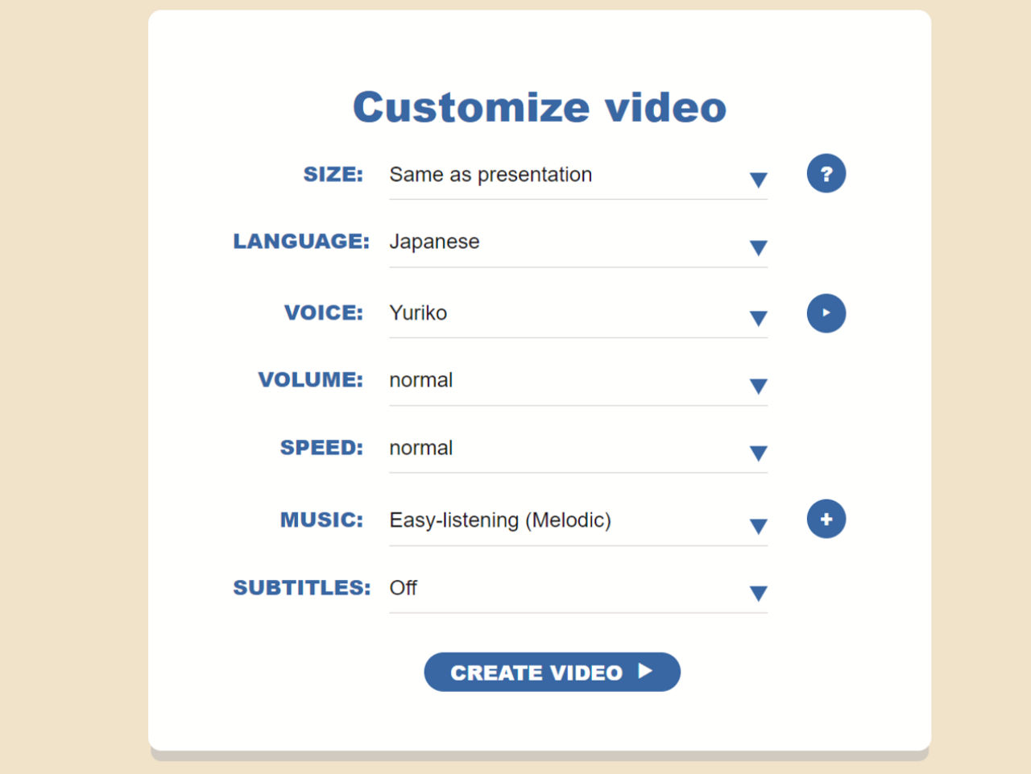Expand the Subtitles dropdown arrow
Image resolution: width=1031 pixels, height=774 pixels.
[757, 594]
